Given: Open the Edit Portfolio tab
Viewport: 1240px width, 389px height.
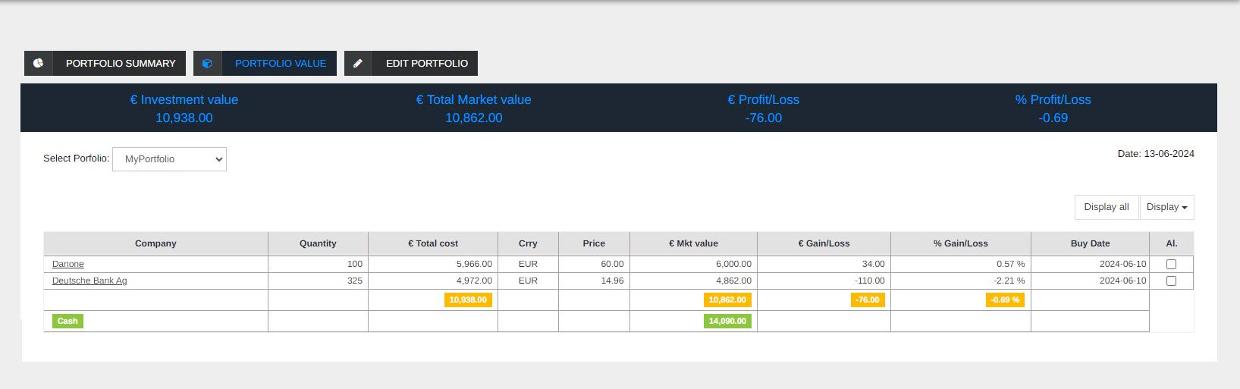Looking at the screenshot, I should coord(426,64).
